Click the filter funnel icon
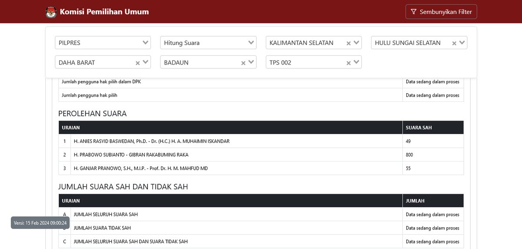The image size is (522, 249). [x=414, y=12]
